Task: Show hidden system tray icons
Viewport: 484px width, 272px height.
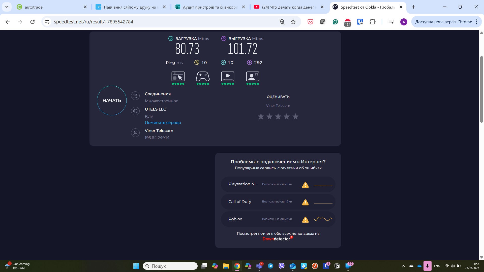Action: [x=403, y=266]
